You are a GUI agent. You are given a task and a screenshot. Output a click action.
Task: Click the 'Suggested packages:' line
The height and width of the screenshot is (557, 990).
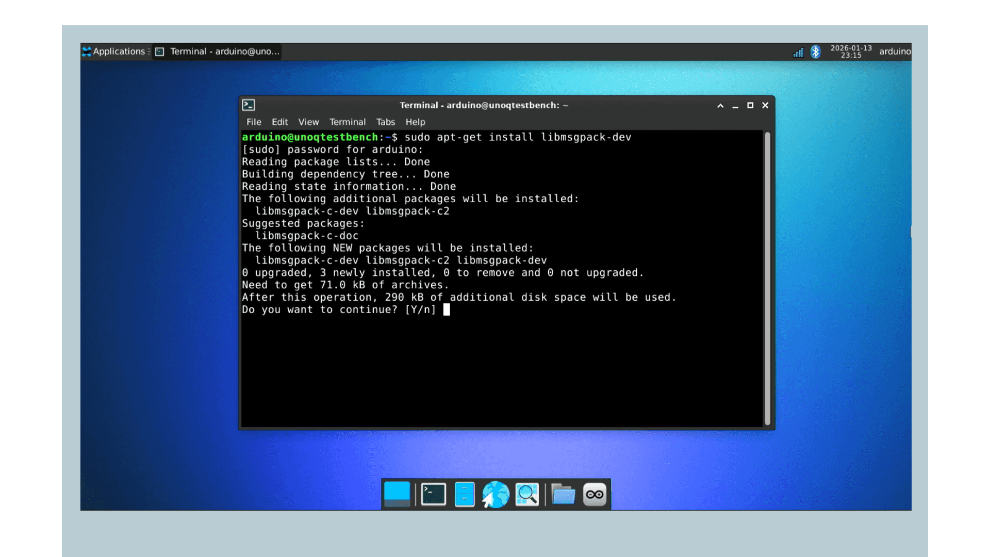(x=303, y=223)
